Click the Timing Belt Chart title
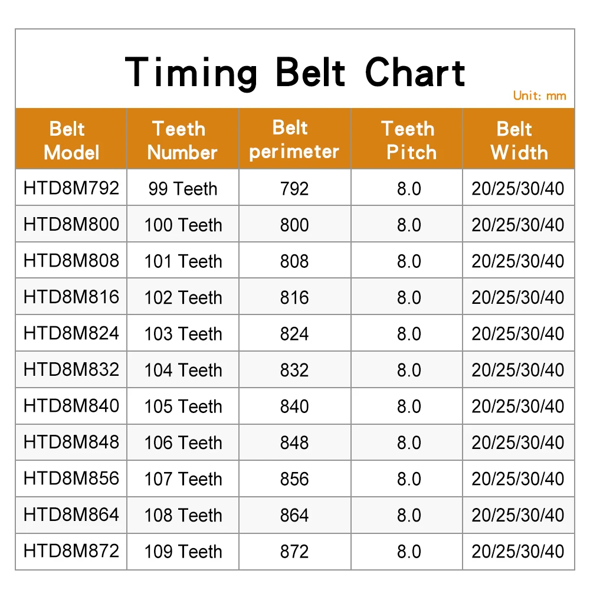The width and height of the screenshot is (590, 590). pos(295,72)
